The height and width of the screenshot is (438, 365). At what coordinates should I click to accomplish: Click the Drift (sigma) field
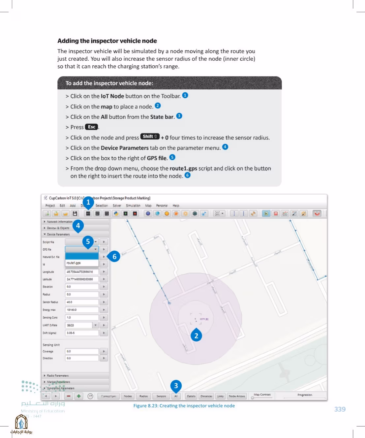tap(82, 333)
